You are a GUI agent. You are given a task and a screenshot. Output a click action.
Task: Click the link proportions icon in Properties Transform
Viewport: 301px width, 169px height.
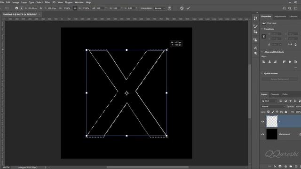point(264,36)
